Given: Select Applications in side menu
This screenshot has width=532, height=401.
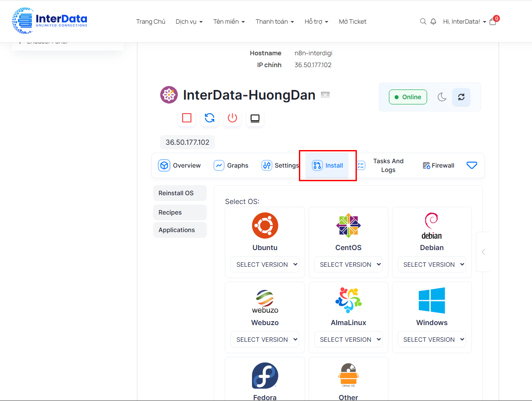Looking at the screenshot, I should (x=180, y=230).
